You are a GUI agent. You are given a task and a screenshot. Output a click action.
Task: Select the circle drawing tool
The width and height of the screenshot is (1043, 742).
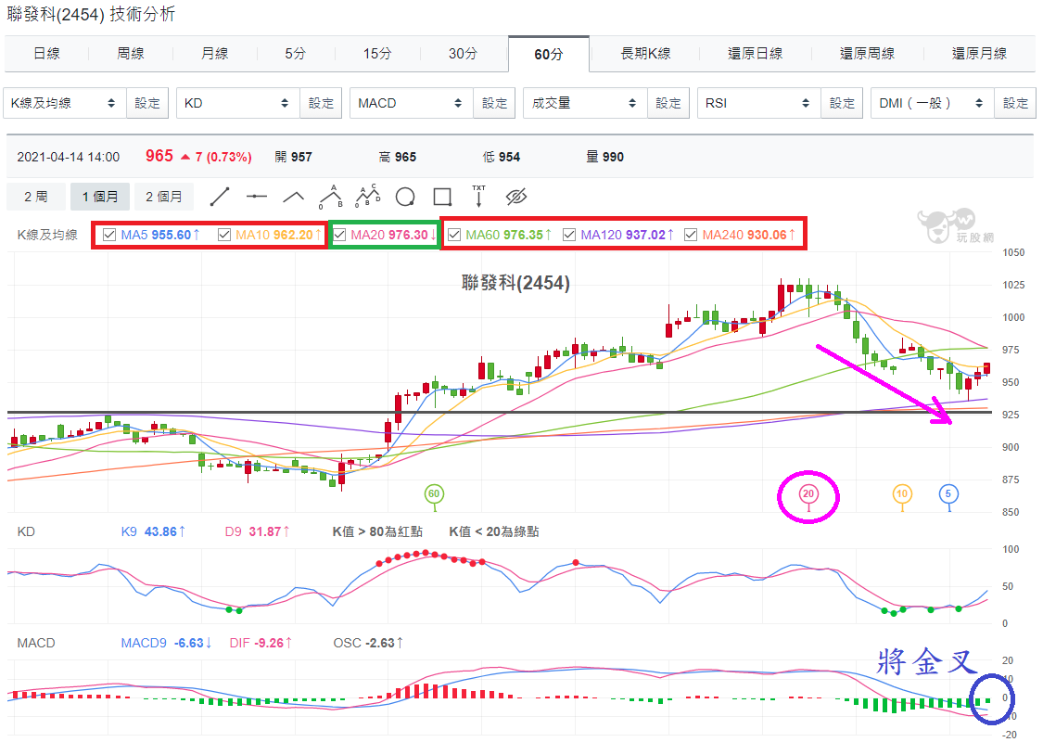click(x=405, y=197)
